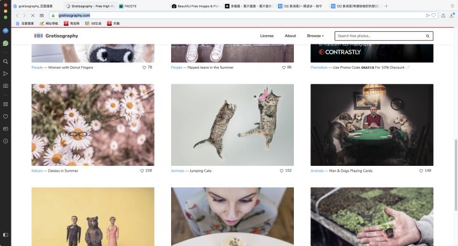Click the Gratisography site title
The height and width of the screenshot is (246, 458).
click(x=62, y=36)
